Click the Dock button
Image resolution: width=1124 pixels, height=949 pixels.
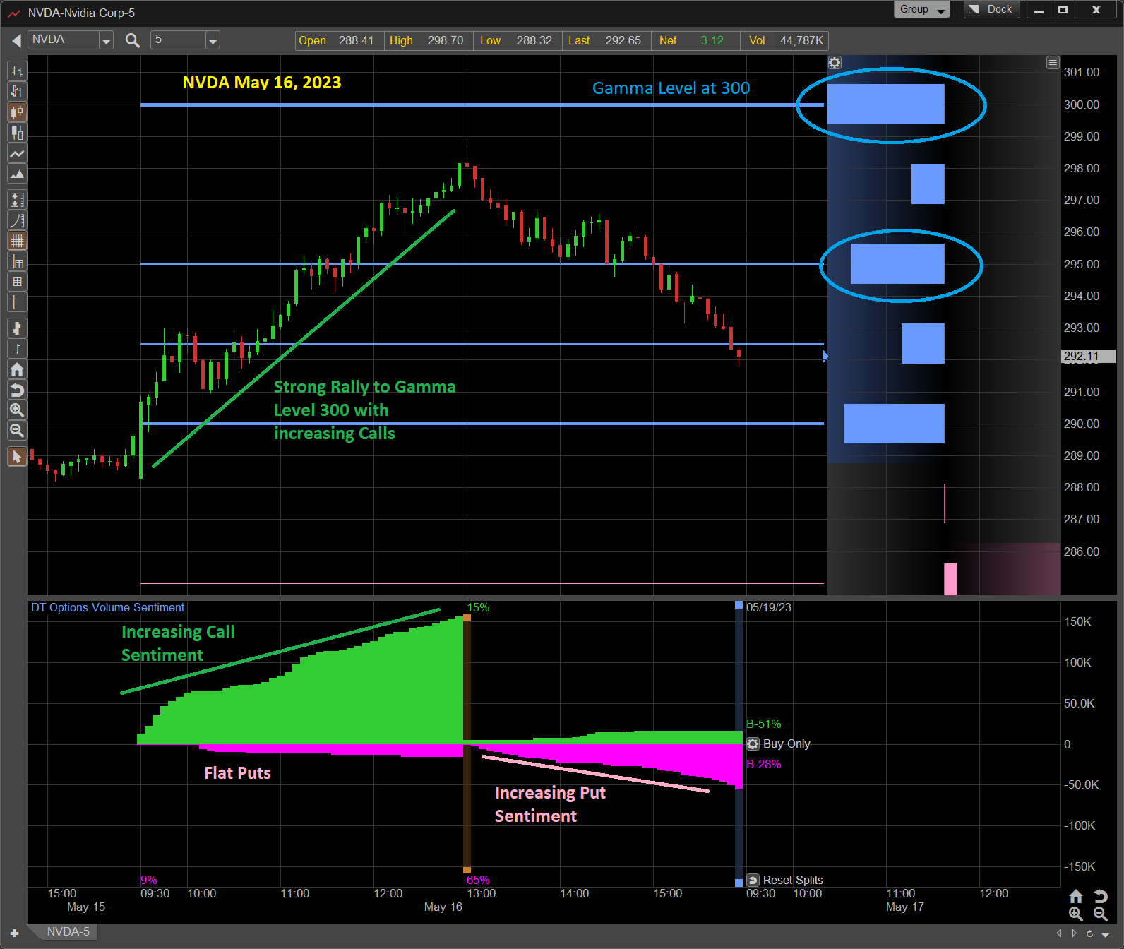point(992,9)
